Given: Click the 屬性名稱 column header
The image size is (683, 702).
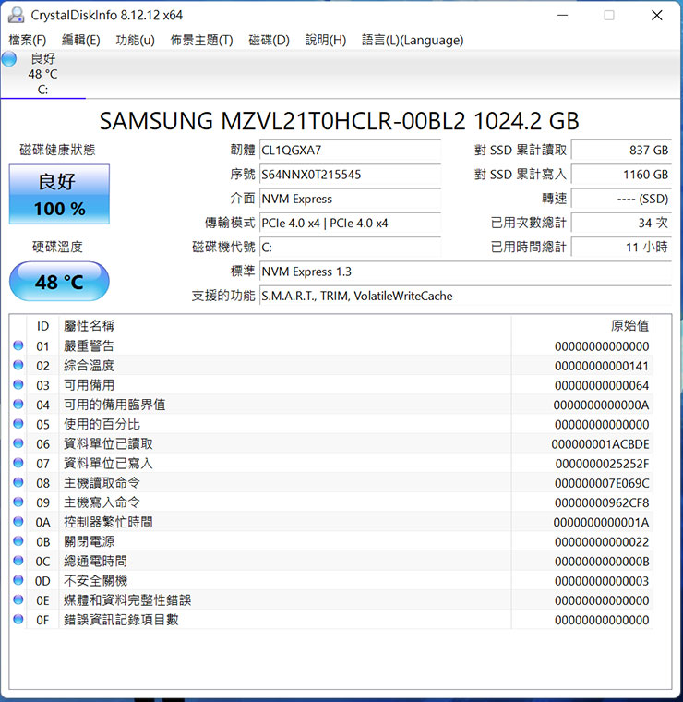Looking at the screenshot, I should click(x=90, y=326).
